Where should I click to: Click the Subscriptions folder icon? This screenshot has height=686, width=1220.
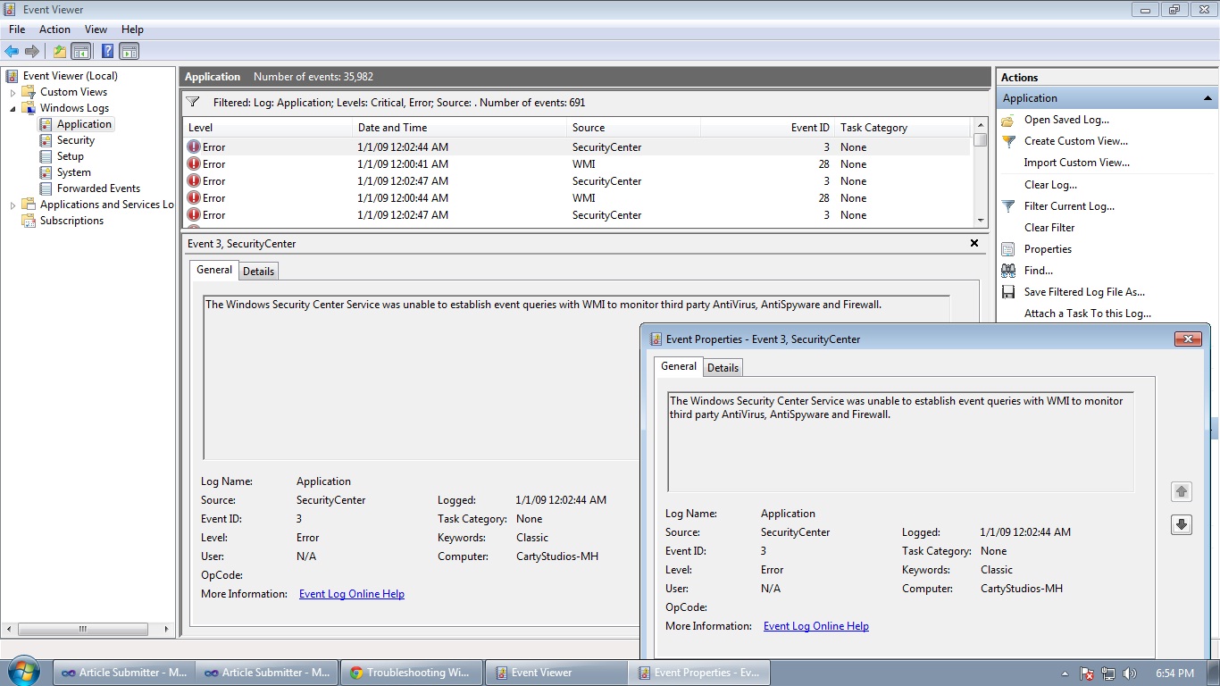tap(29, 221)
